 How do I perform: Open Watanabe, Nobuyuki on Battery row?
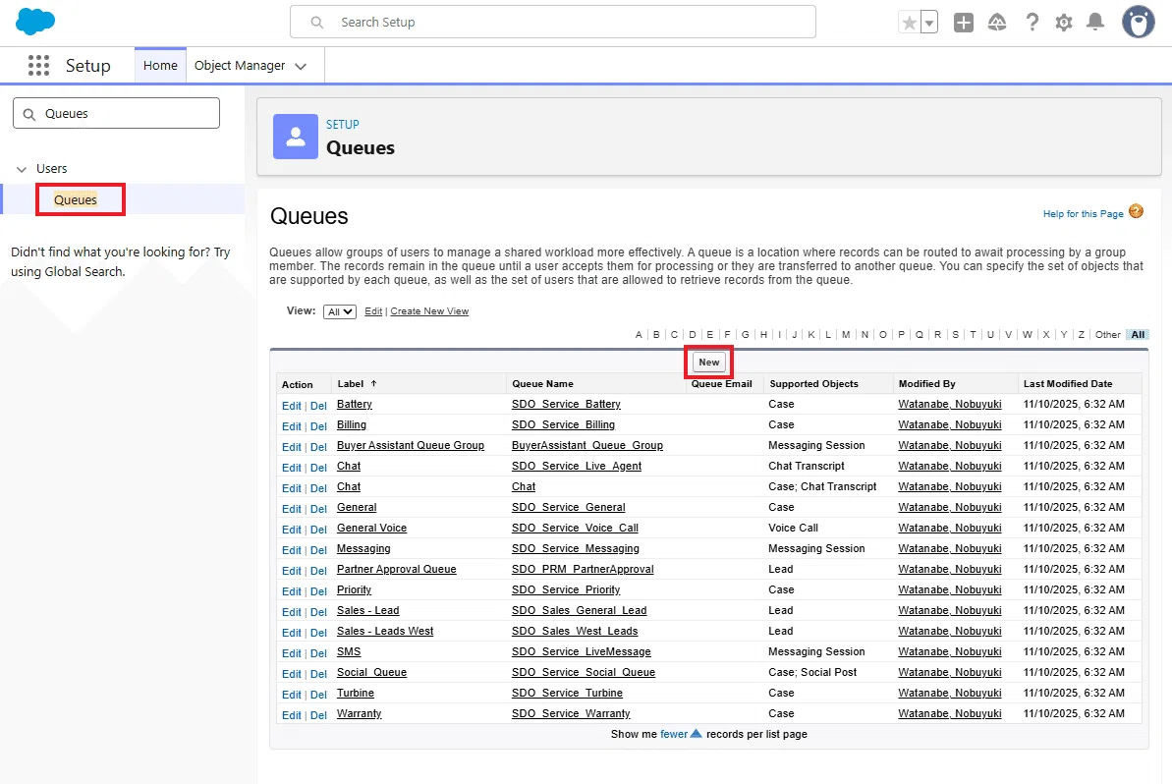(x=949, y=404)
